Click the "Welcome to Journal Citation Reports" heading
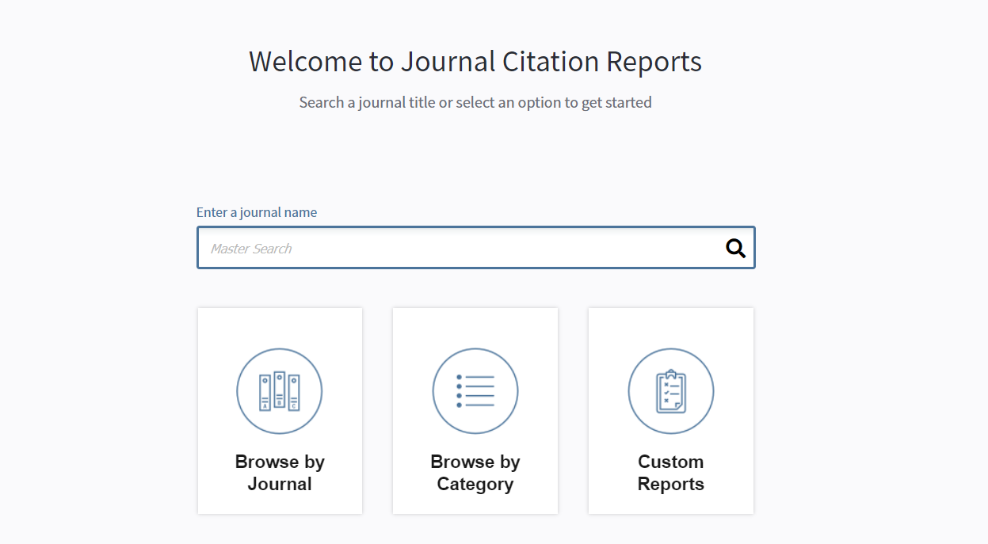Image resolution: width=988 pixels, height=544 pixels. pos(475,62)
